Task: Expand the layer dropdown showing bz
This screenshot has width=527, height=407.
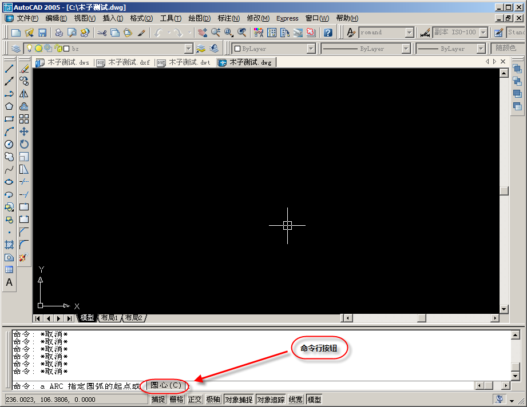Action: tap(188, 49)
